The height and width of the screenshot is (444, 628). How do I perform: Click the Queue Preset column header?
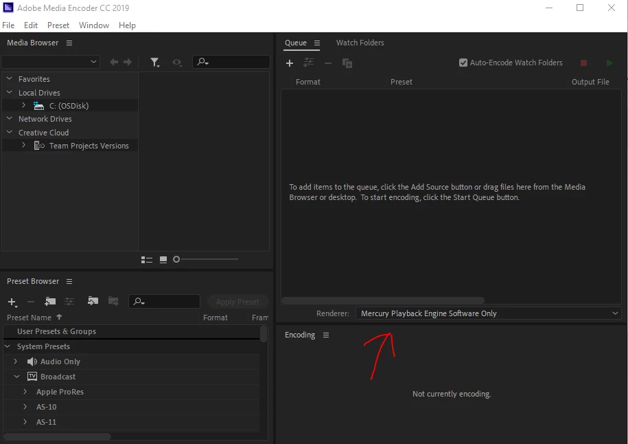(402, 82)
